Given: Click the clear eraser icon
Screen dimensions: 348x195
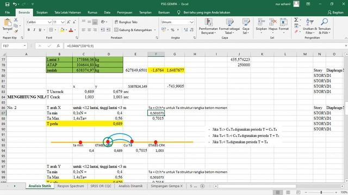Looking at the screenshot, I should pyautogui.click(x=296, y=32).
